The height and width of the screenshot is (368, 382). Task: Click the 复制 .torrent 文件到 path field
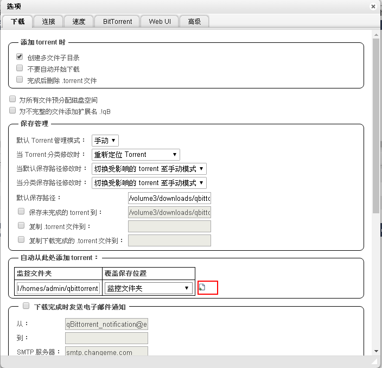pyautogui.click(x=169, y=226)
